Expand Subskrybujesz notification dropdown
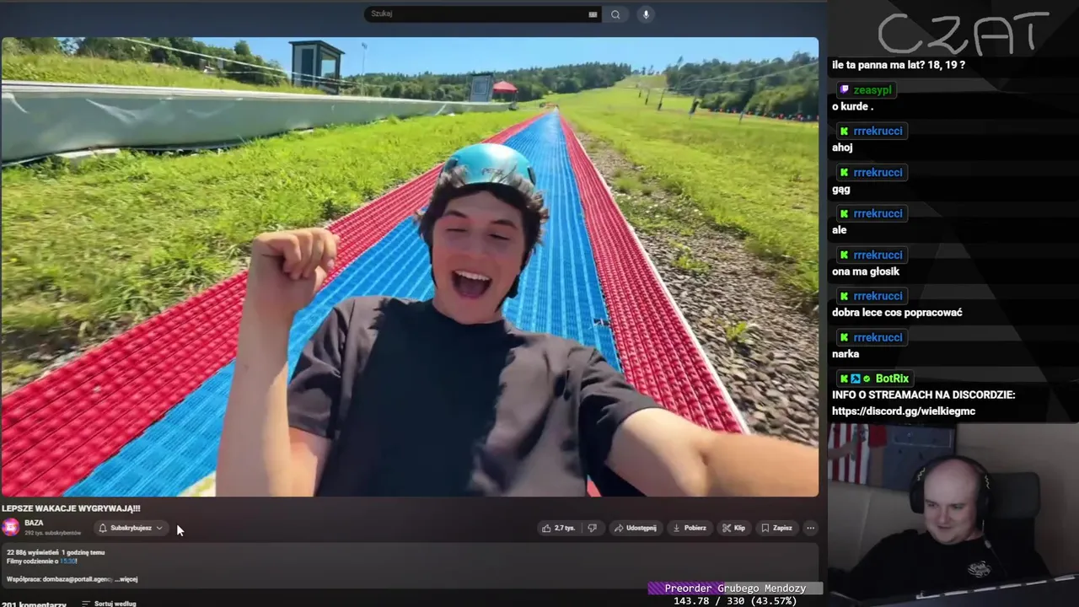This screenshot has height=607, width=1079. point(131,529)
